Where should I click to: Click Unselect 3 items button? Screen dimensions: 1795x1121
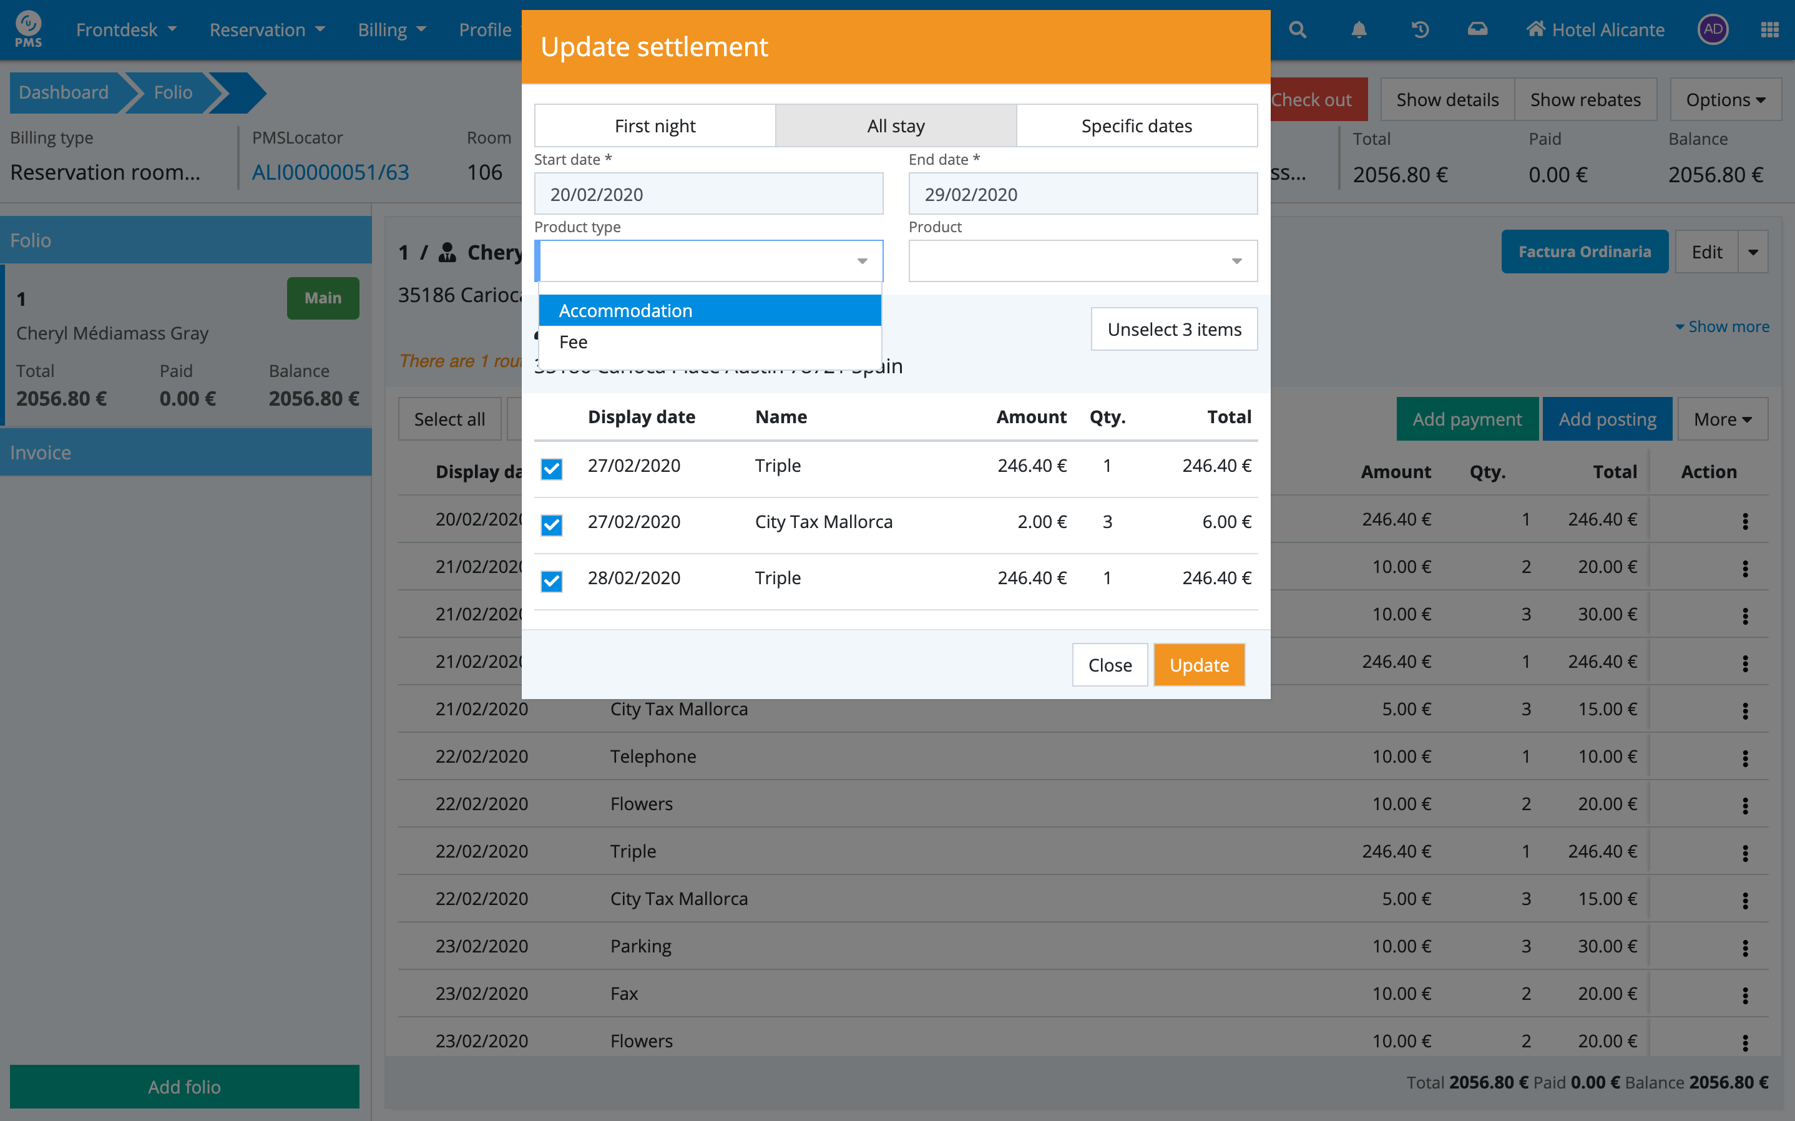point(1173,329)
